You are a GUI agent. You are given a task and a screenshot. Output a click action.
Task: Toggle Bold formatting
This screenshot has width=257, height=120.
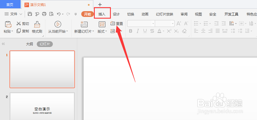tap(130, 31)
